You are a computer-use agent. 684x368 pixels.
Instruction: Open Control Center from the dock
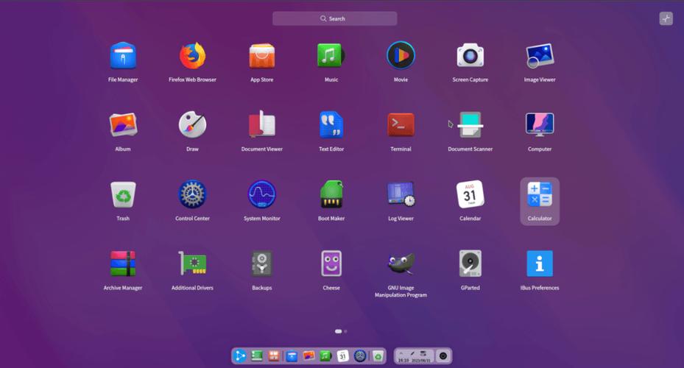pyautogui.click(x=360, y=355)
